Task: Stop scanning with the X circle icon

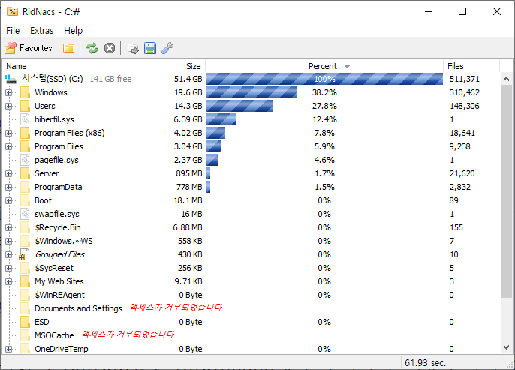Action: [110, 48]
